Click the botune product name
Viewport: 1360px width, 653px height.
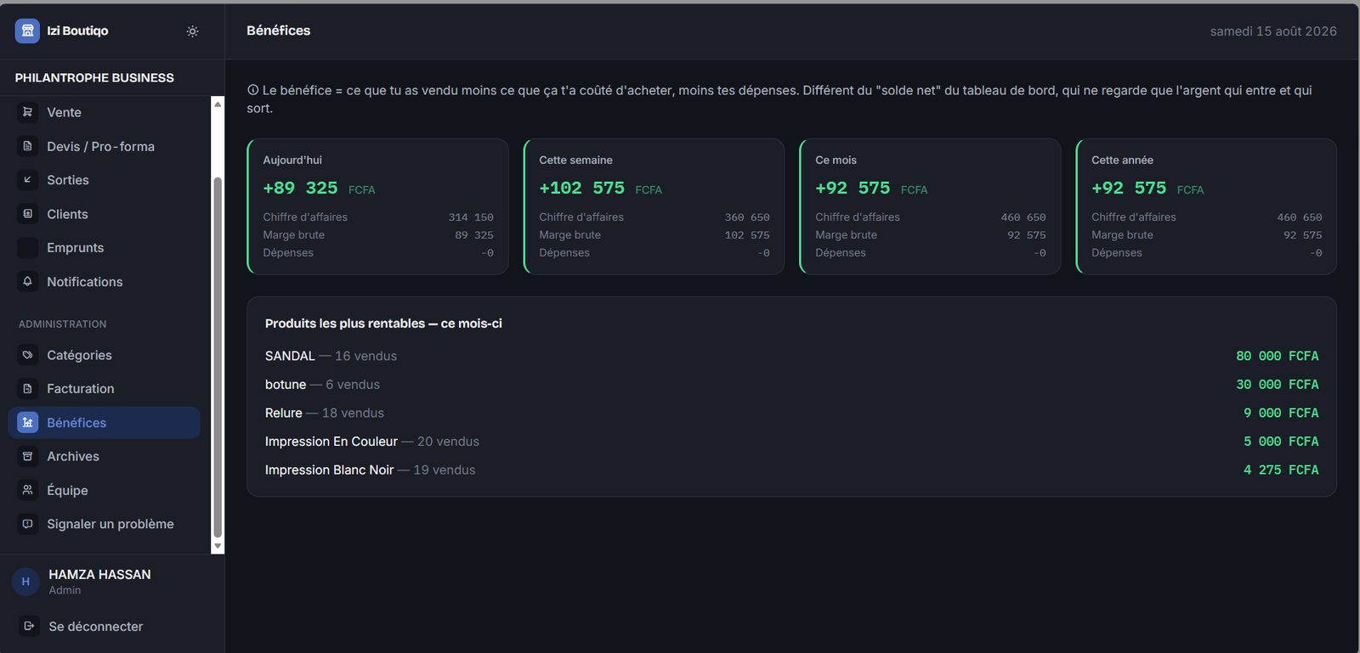(x=286, y=385)
